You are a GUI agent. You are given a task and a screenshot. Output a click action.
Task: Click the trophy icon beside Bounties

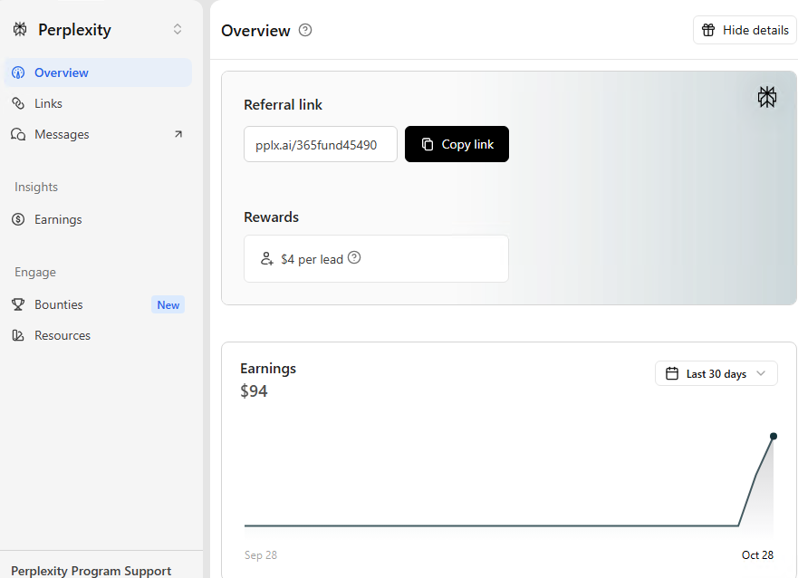18,304
